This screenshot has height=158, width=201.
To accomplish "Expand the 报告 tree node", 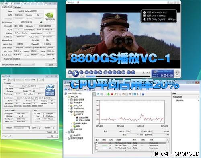I will [72, 126].
